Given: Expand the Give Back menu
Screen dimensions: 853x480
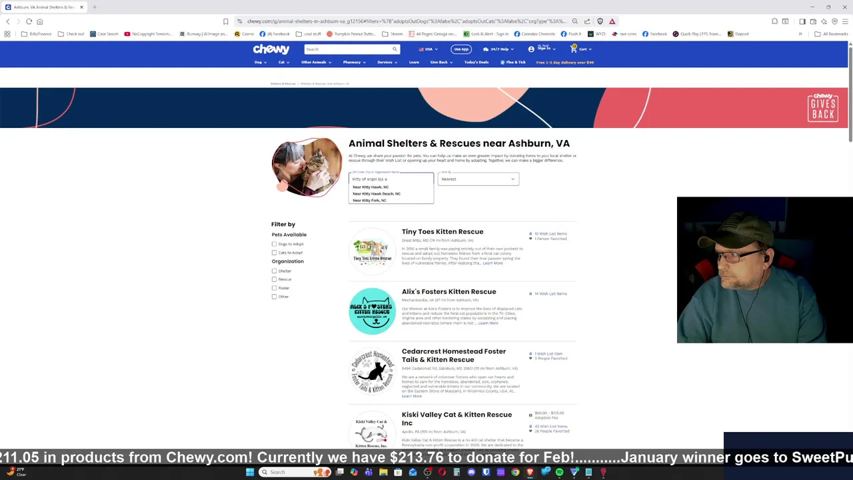Looking at the screenshot, I should click(x=441, y=62).
